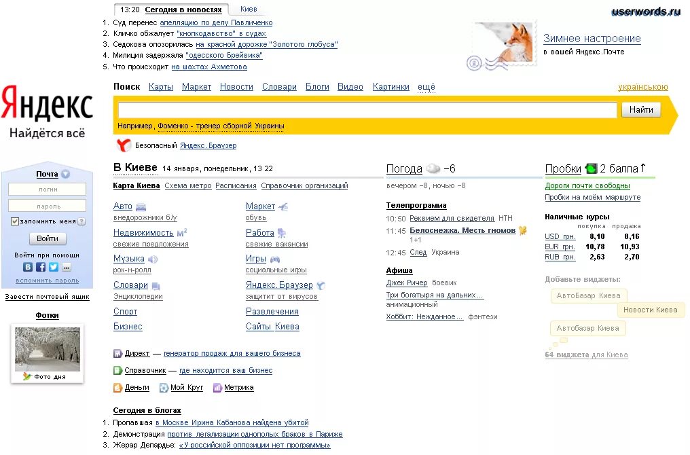Open 'Сайты Киева' category link
This screenshot has width=690, height=455.
pyautogui.click(x=272, y=327)
